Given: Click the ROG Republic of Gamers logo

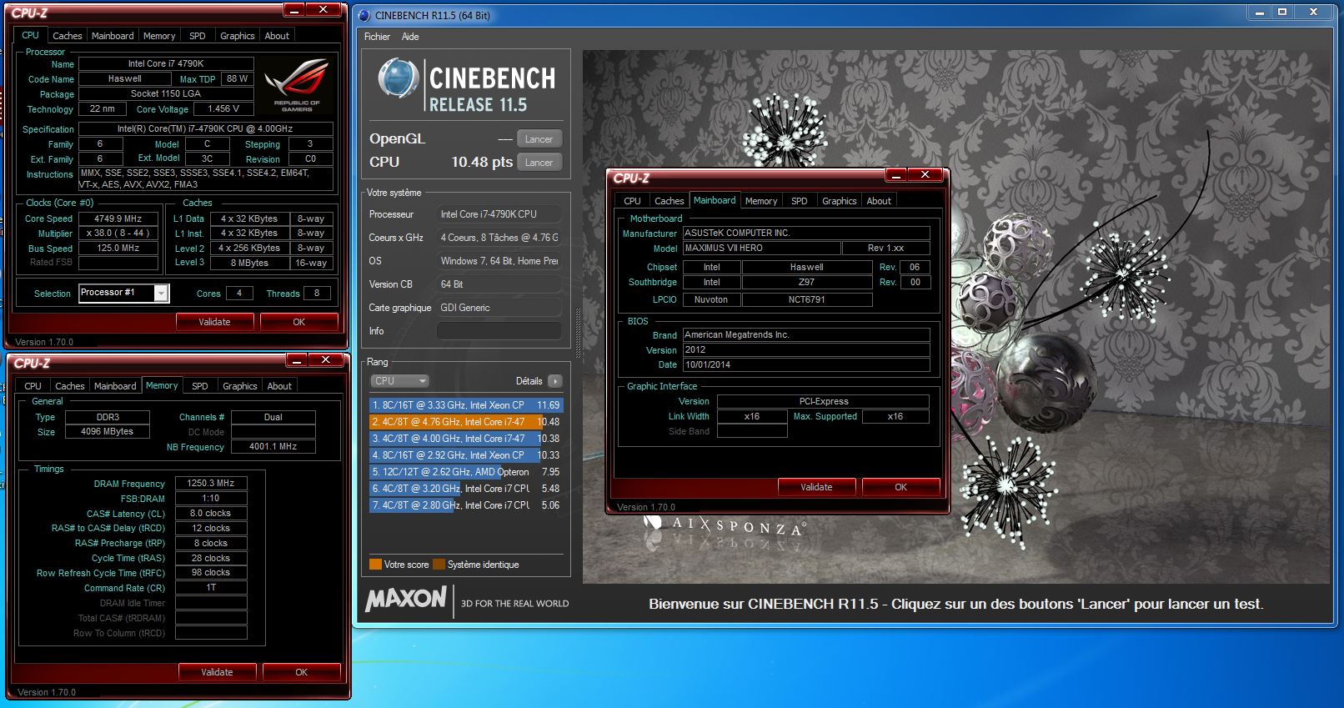Looking at the screenshot, I should pyautogui.click(x=297, y=87).
